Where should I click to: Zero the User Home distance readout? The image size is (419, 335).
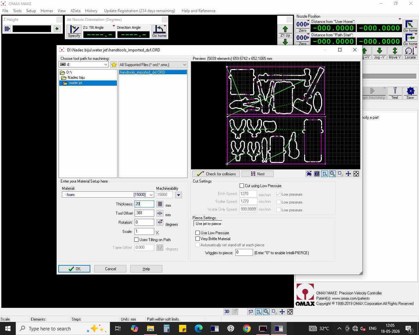tap(302, 26)
